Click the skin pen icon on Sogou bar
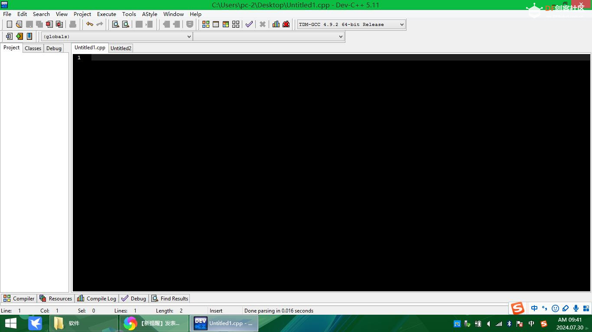The image size is (592, 332). pyautogui.click(x=566, y=308)
